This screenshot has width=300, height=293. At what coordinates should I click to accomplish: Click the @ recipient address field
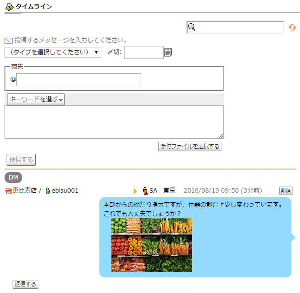coord(79,80)
